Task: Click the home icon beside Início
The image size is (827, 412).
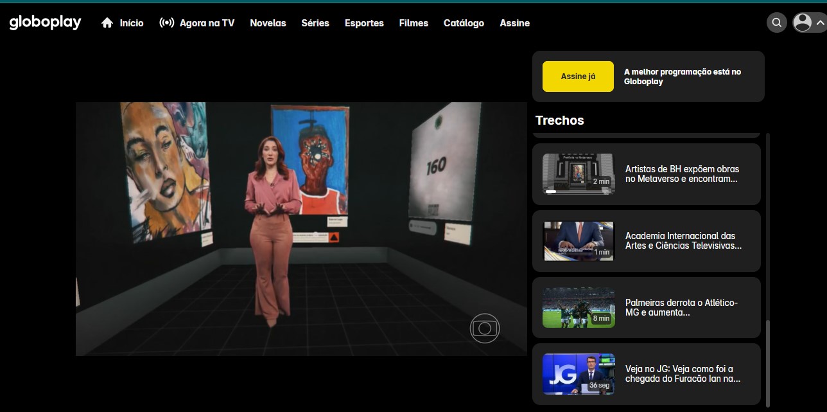Action: tap(107, 23)
